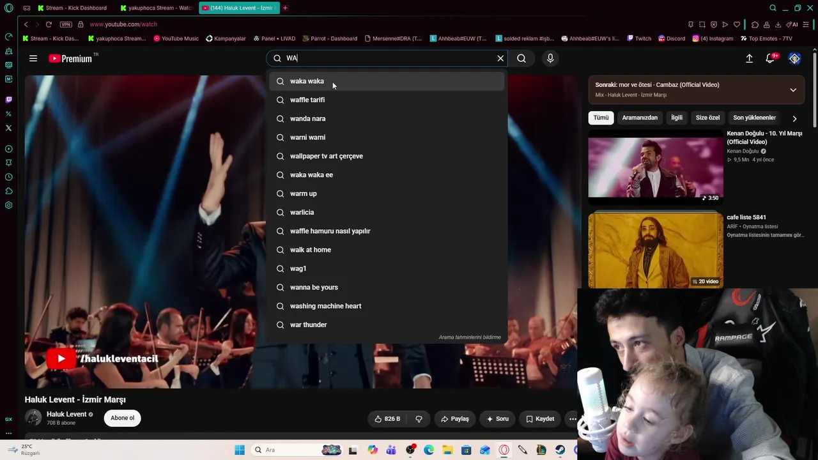Open a new browser tab
Screen dimensions: 818x460
285,8
